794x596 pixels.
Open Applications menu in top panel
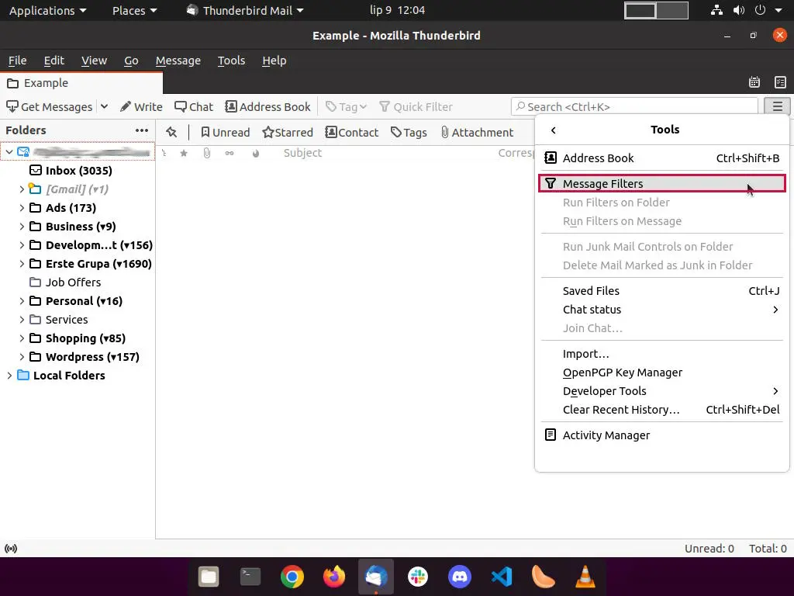[47, 10]
